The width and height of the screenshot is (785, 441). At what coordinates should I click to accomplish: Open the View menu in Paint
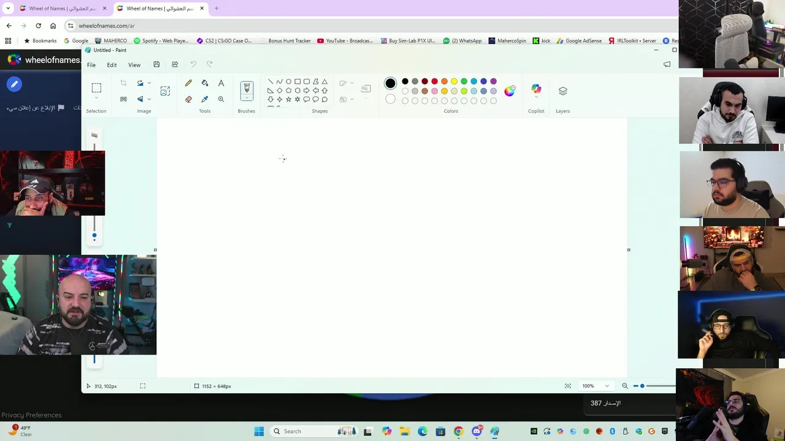(134, 65)
